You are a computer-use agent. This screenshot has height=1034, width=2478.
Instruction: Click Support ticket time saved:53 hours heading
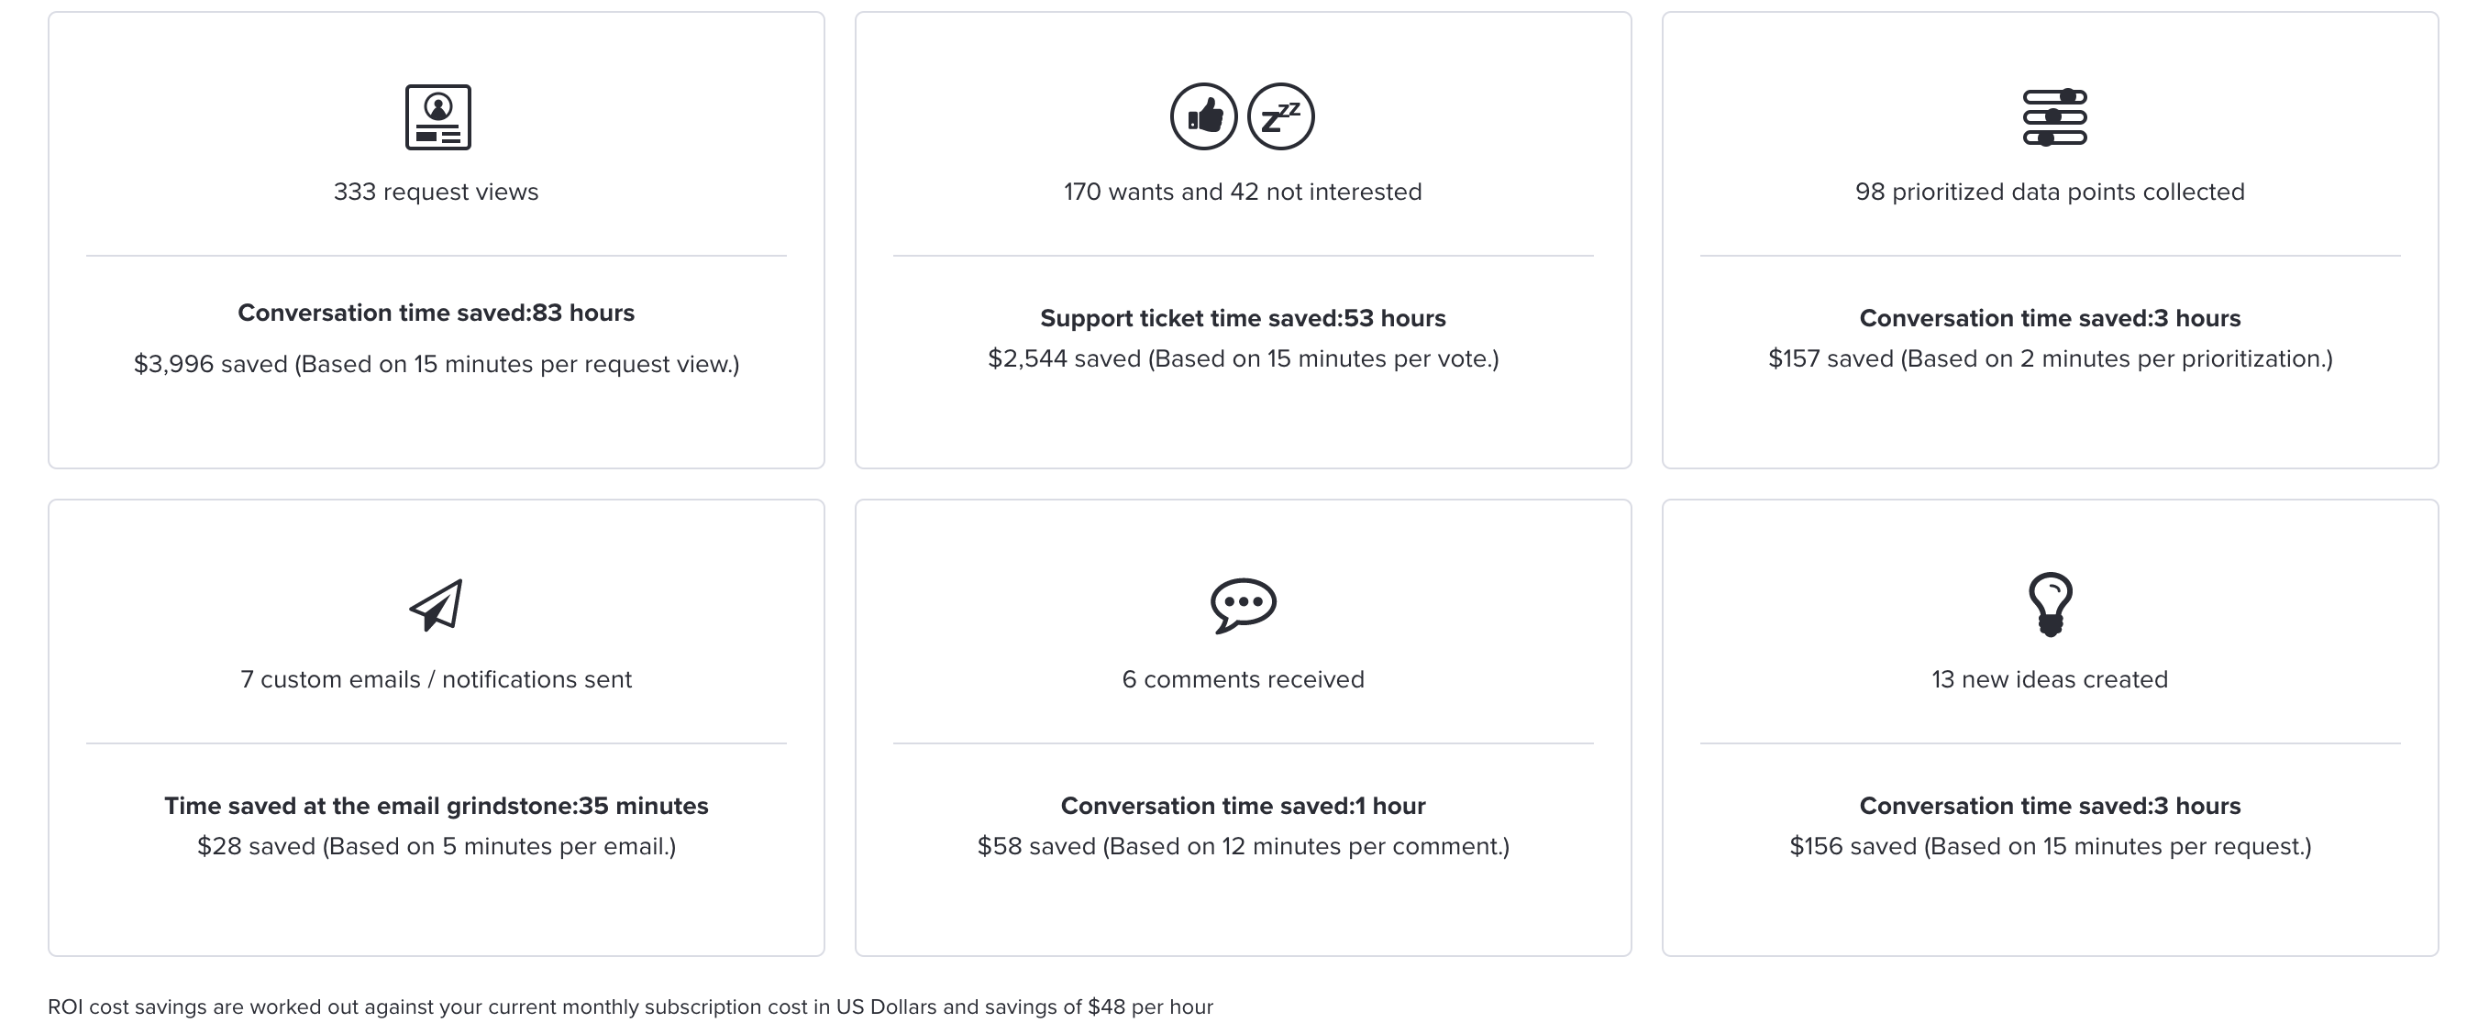coord(1243,318)
